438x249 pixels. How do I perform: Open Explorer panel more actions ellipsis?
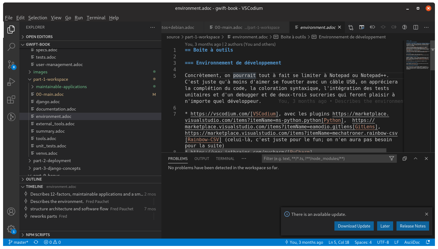pos(152,27)
